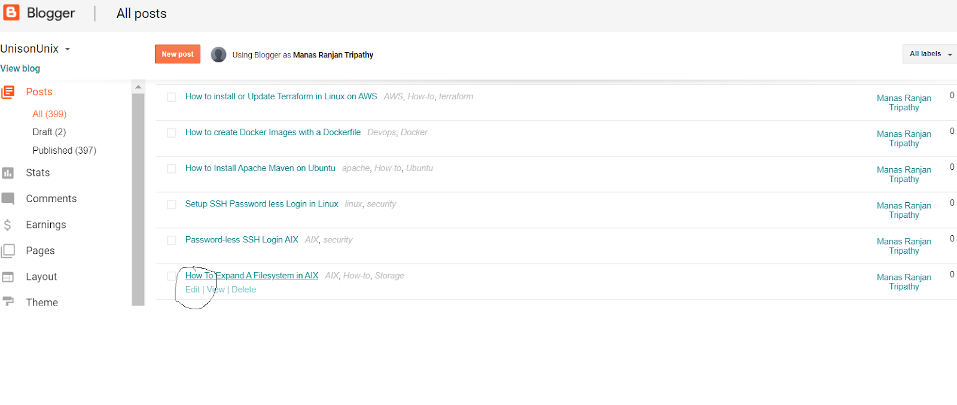Click author name on Terraform post row
The image size is (957, 405).
pyautogui.click(x=904, y=103)
